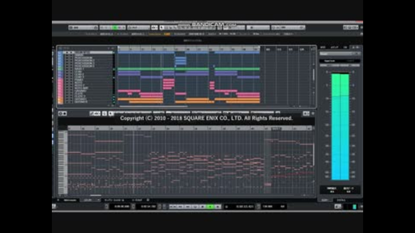This screenshot has width=415, height=233.
Task: Arm recording with the transport Record button
Action: click(218, 207)
